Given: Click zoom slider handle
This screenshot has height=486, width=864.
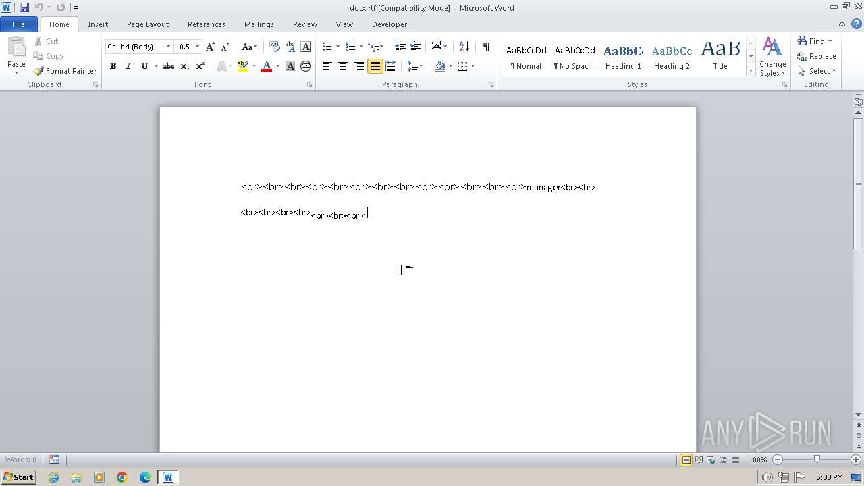Looking at the screenshot, I should [817, 460].
